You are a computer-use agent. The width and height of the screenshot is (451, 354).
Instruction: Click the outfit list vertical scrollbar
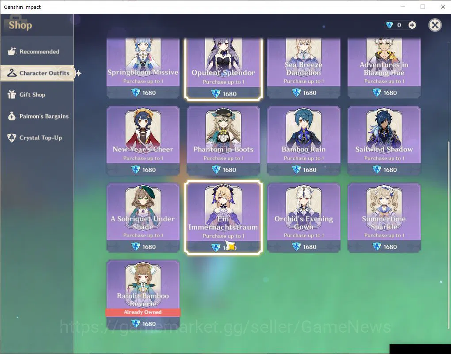pyautogui.click(x=448, y=235)
